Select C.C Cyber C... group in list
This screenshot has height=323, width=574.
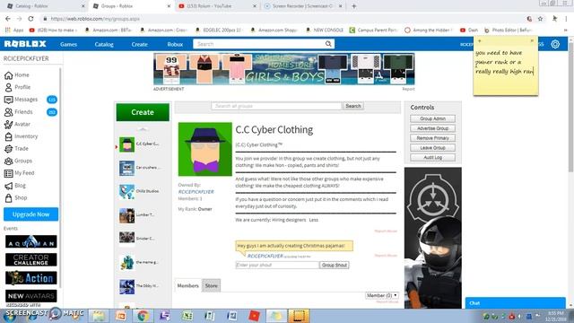(x=140, y=144)
